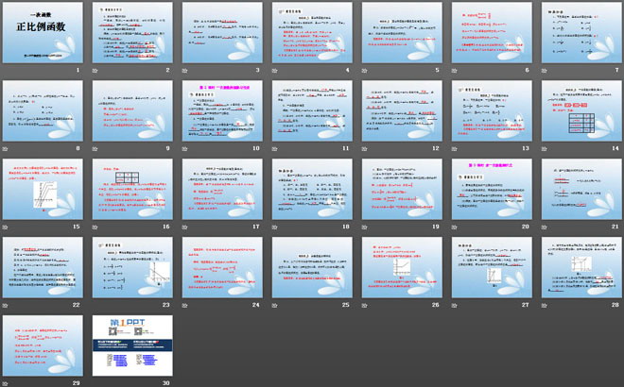This screenshot has height=387, width=624.
Task: Select slide 24 thumbnail
Action: [x=222, y=267]
